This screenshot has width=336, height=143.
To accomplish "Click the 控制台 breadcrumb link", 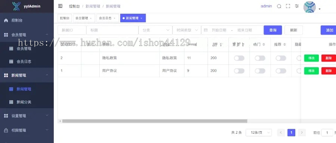I will coord(74,6).
